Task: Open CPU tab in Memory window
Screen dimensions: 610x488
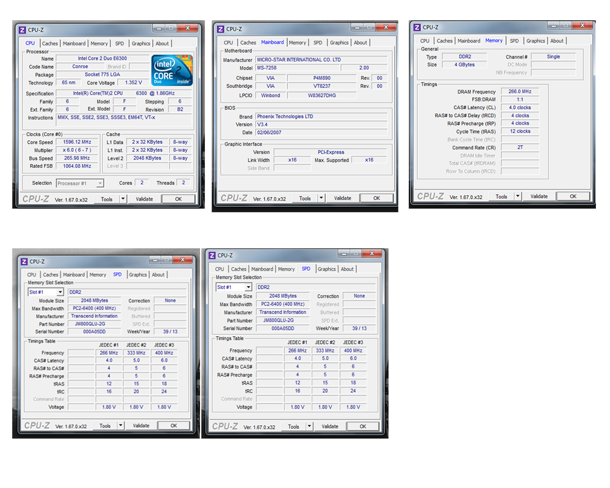Action: pyautogui.click(x=425, y=41)
